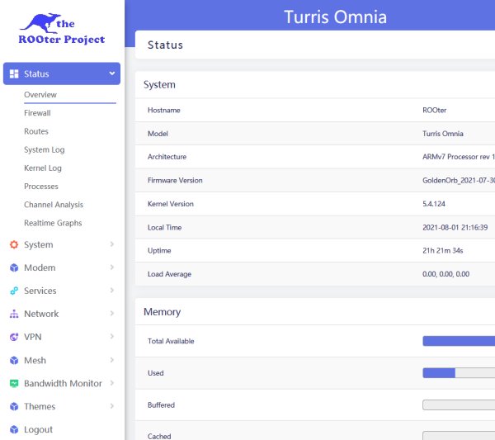Click the GoldenOrb firmware version value
Image resolution: width=495 pixels, height=440 pixels.
(x=459, y=180)
